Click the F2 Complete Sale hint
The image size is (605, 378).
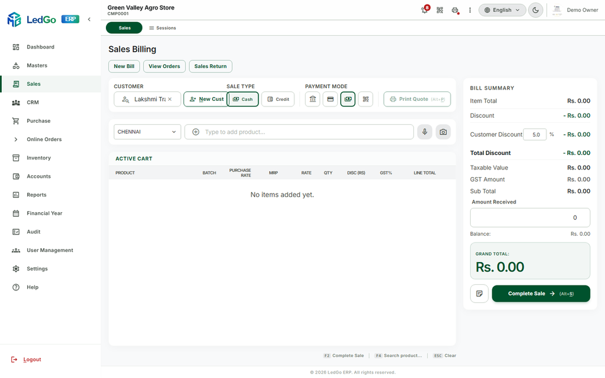(343, 355)
